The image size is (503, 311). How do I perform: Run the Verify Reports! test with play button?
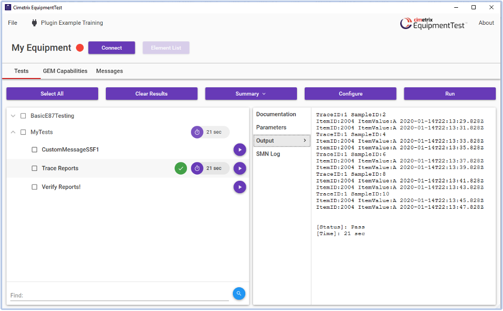pyautogui.click(x=240, y=187)
